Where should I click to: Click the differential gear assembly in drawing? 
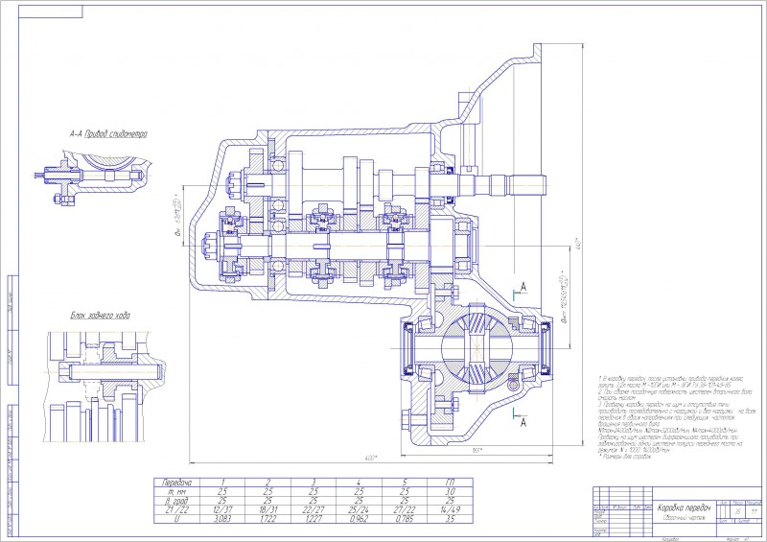click(x=476, y=347)
